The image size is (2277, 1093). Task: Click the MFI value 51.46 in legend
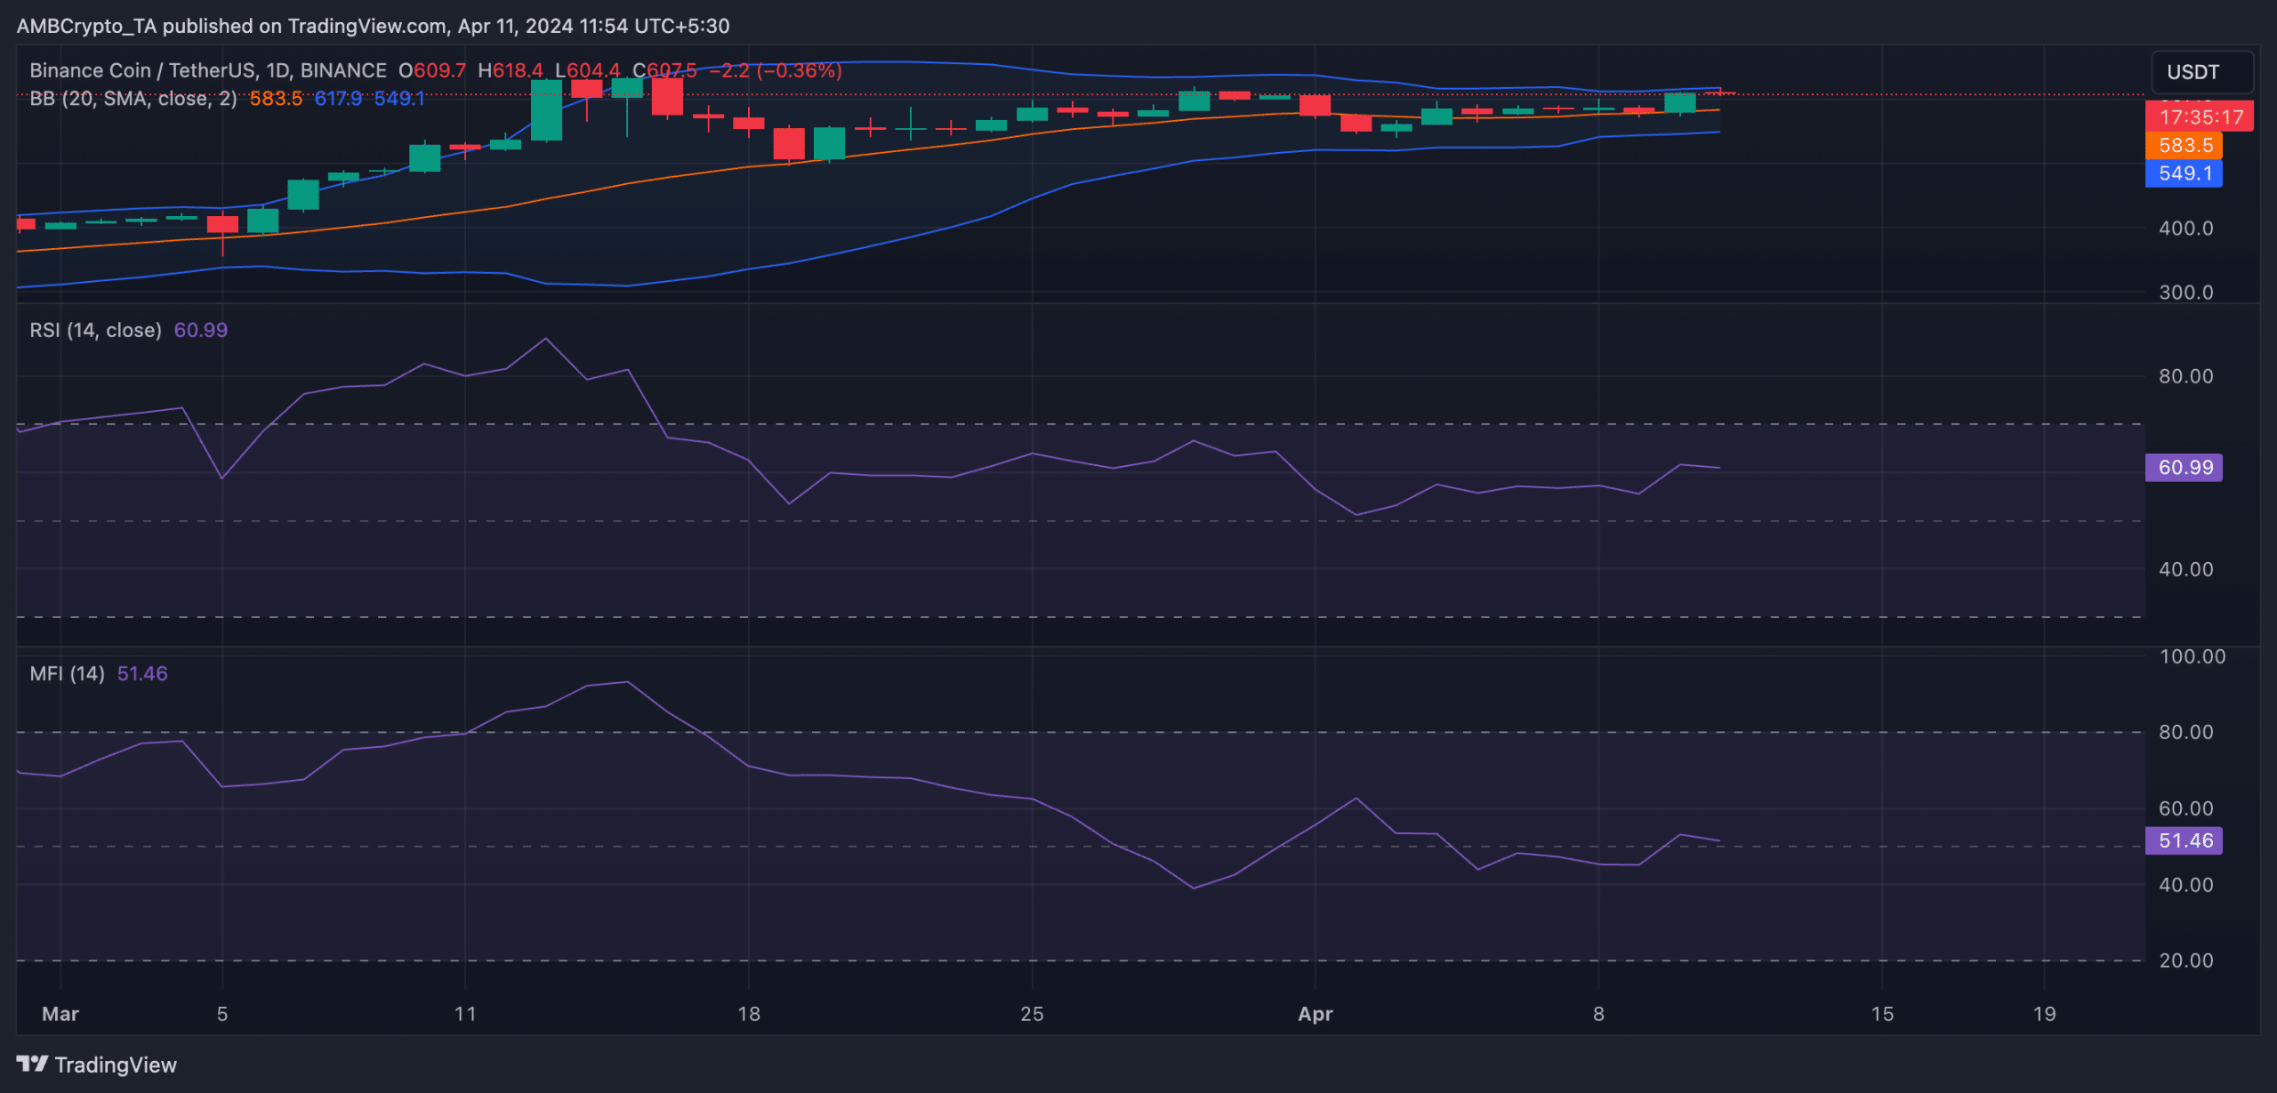tap(142, 673)
